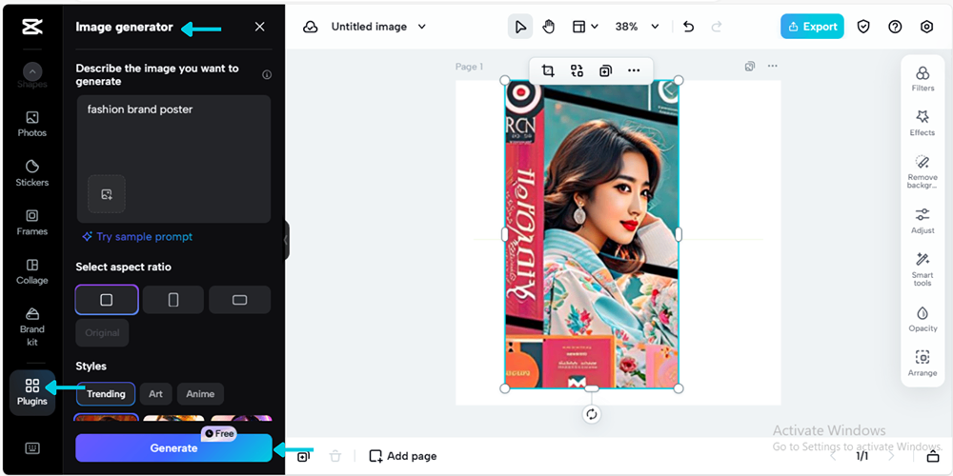Open the Adjust panel
This screenshot has height=476, width=953.
923,221
